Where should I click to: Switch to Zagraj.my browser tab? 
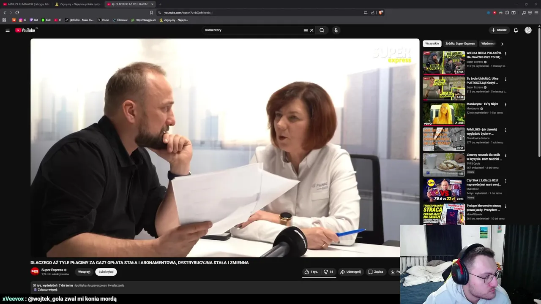coord(78,4)
